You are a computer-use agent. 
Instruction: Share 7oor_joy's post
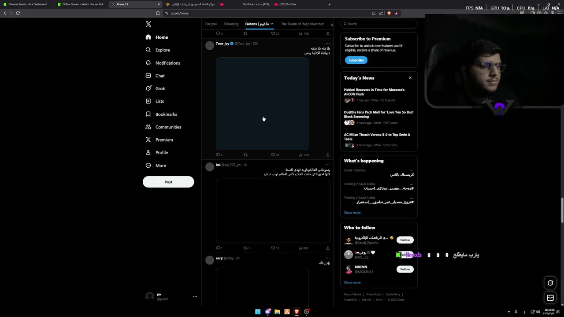pos(327,155)
